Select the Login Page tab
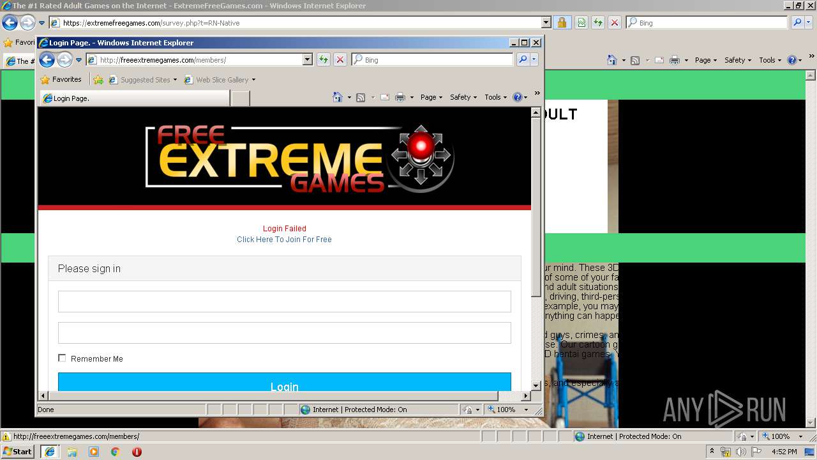The width and height of the screenshot is (817, 460). (x=135, y=98)
